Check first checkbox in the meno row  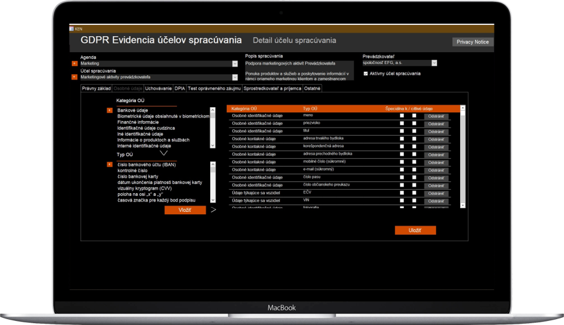tap(402, 116)
